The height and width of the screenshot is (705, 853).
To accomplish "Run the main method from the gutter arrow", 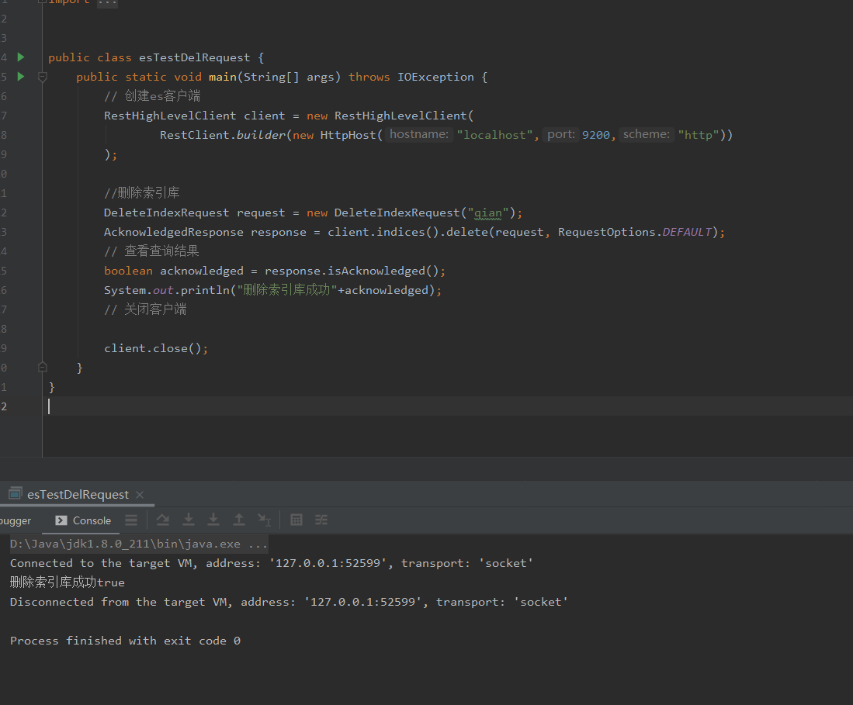I will pyautogui.click(x=20, y=76).
